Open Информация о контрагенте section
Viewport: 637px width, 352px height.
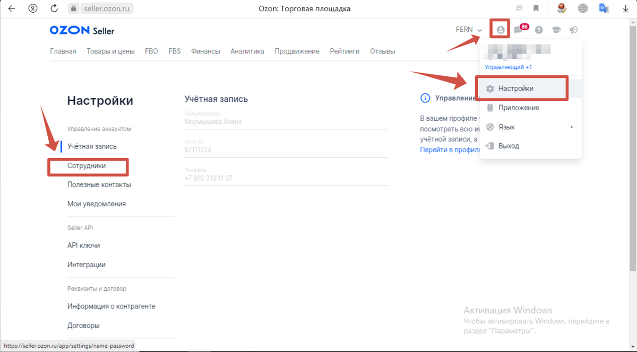[x=111, y=306]
